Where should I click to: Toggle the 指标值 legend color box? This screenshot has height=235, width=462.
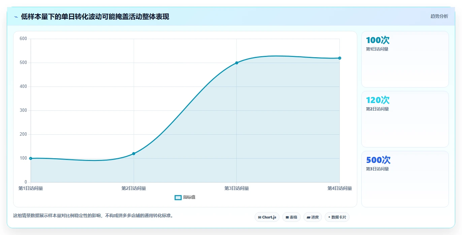tap(178, 197)
